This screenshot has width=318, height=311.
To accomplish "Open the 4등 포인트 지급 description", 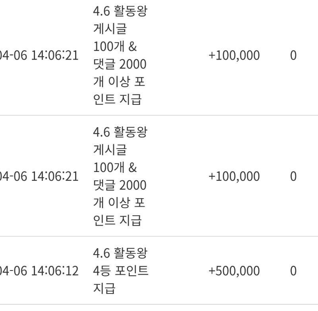I will point(120,271).
